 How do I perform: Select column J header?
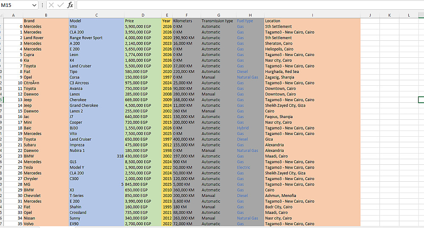370,15
